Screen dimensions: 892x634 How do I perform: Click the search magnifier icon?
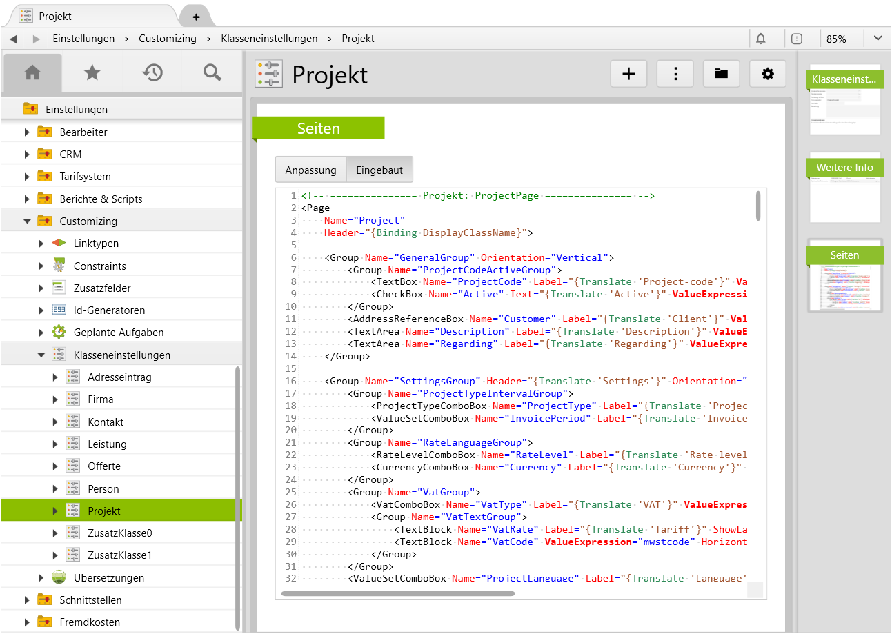point(212,73)
